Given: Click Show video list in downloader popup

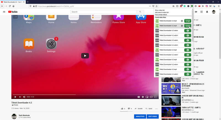Looking at the screenshot, I should (160, 10).
